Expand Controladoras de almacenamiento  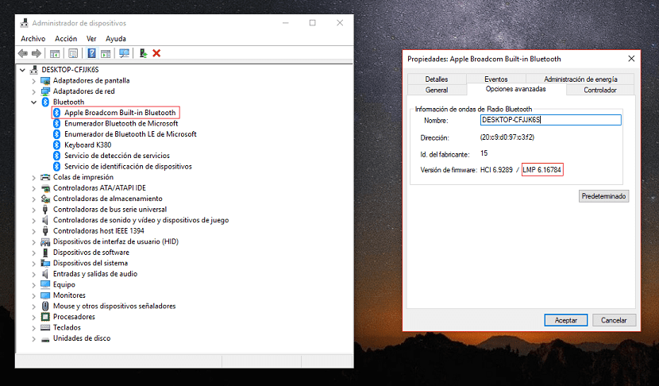tap(33, 199)
